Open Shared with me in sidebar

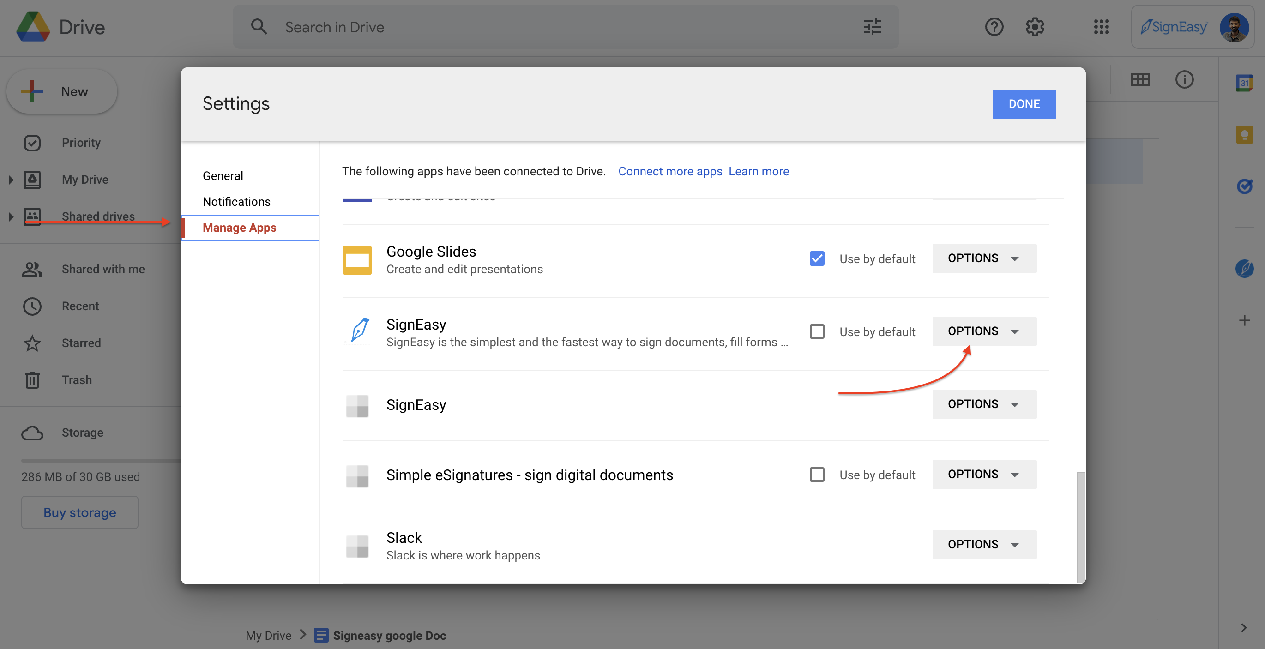tap(103, 269)
